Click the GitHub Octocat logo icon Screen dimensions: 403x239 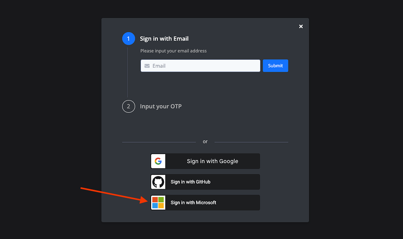(x=158, y=182)
